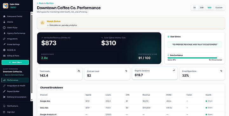229x116 pixels.
Task: Click the Goal Status indicator dot
Action: 168,37
